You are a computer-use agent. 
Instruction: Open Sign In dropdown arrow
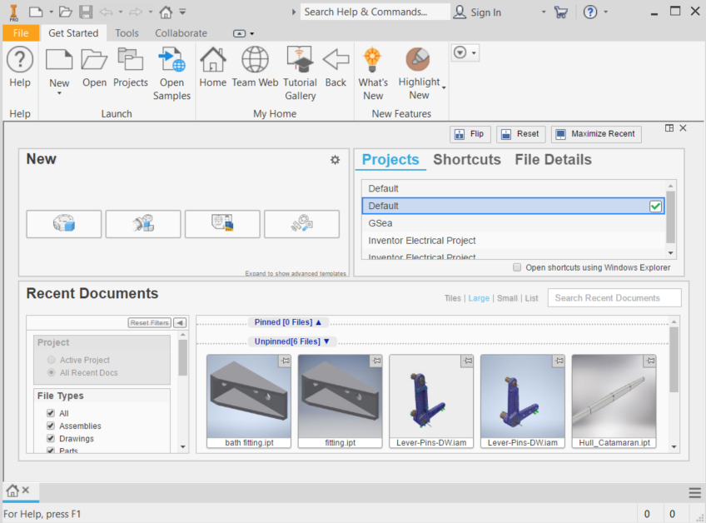[x=544, y=12]
